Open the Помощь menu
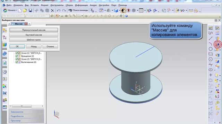This screenshot has height=124, width=222. pos(122,5)
